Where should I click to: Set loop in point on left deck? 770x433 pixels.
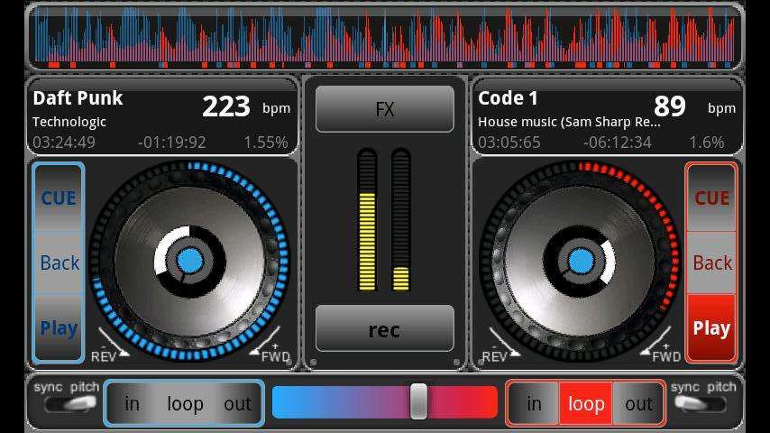click(132, 403)
